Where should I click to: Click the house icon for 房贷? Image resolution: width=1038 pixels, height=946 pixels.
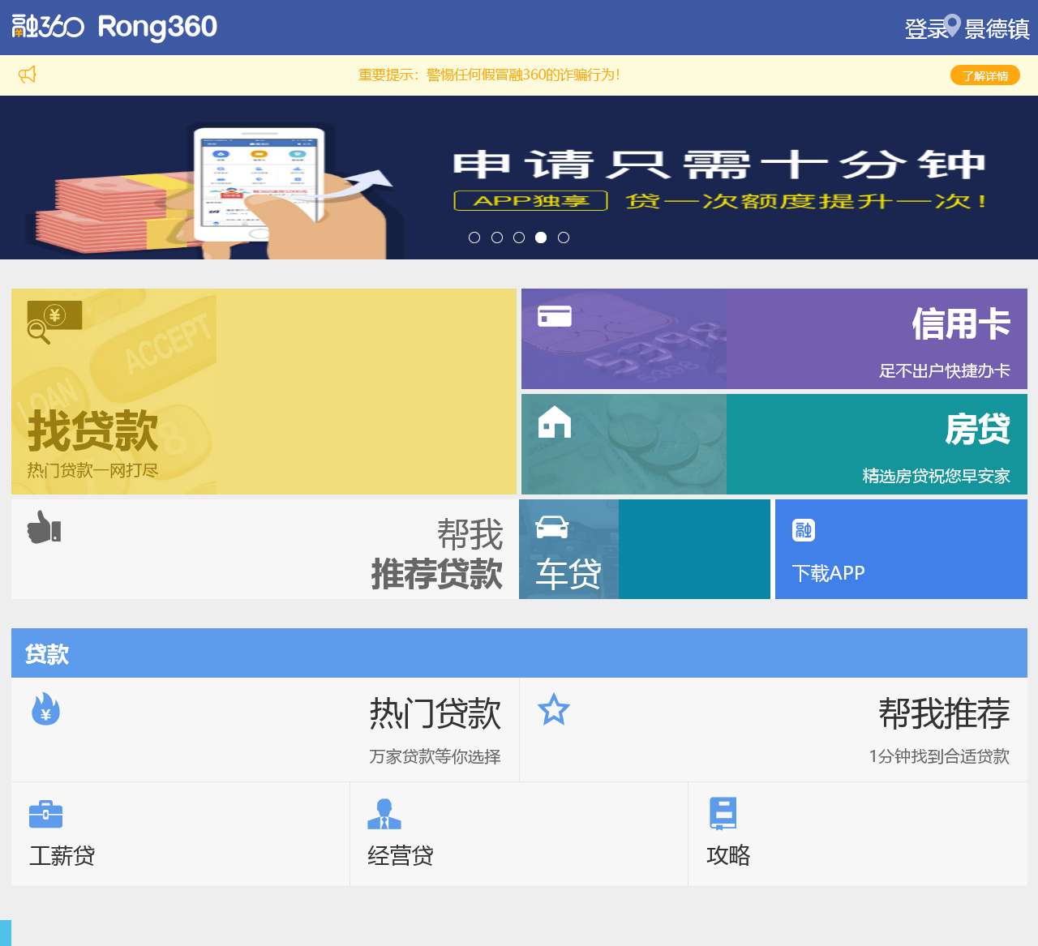click(555, 422)
